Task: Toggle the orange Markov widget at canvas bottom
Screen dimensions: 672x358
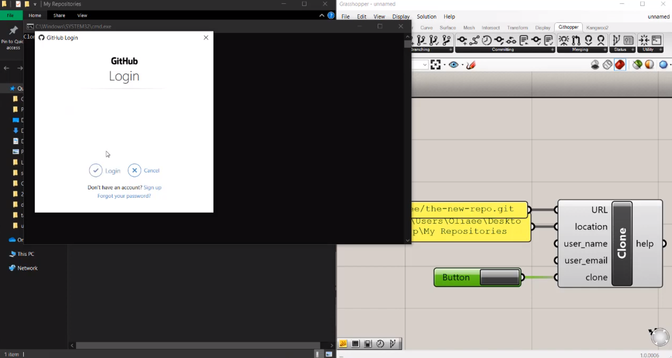Action: pos(343,343)
